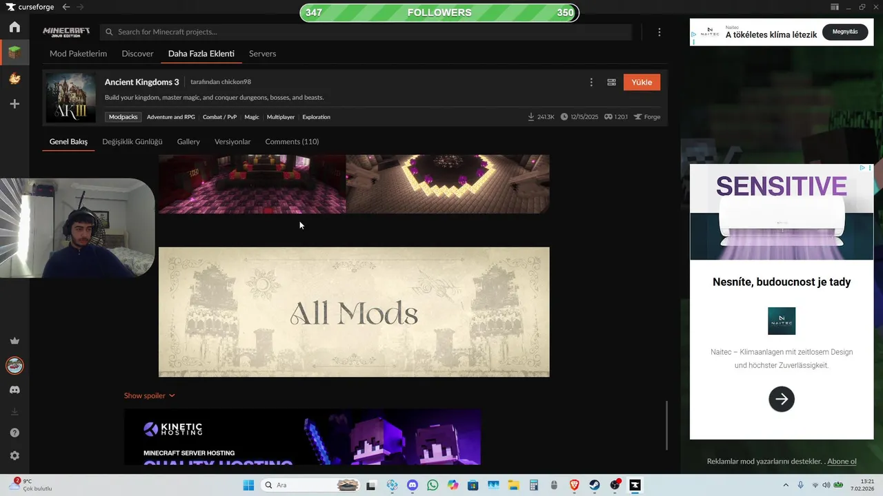Click the AdChoices icon on Sensitive ad

point(862,168)
